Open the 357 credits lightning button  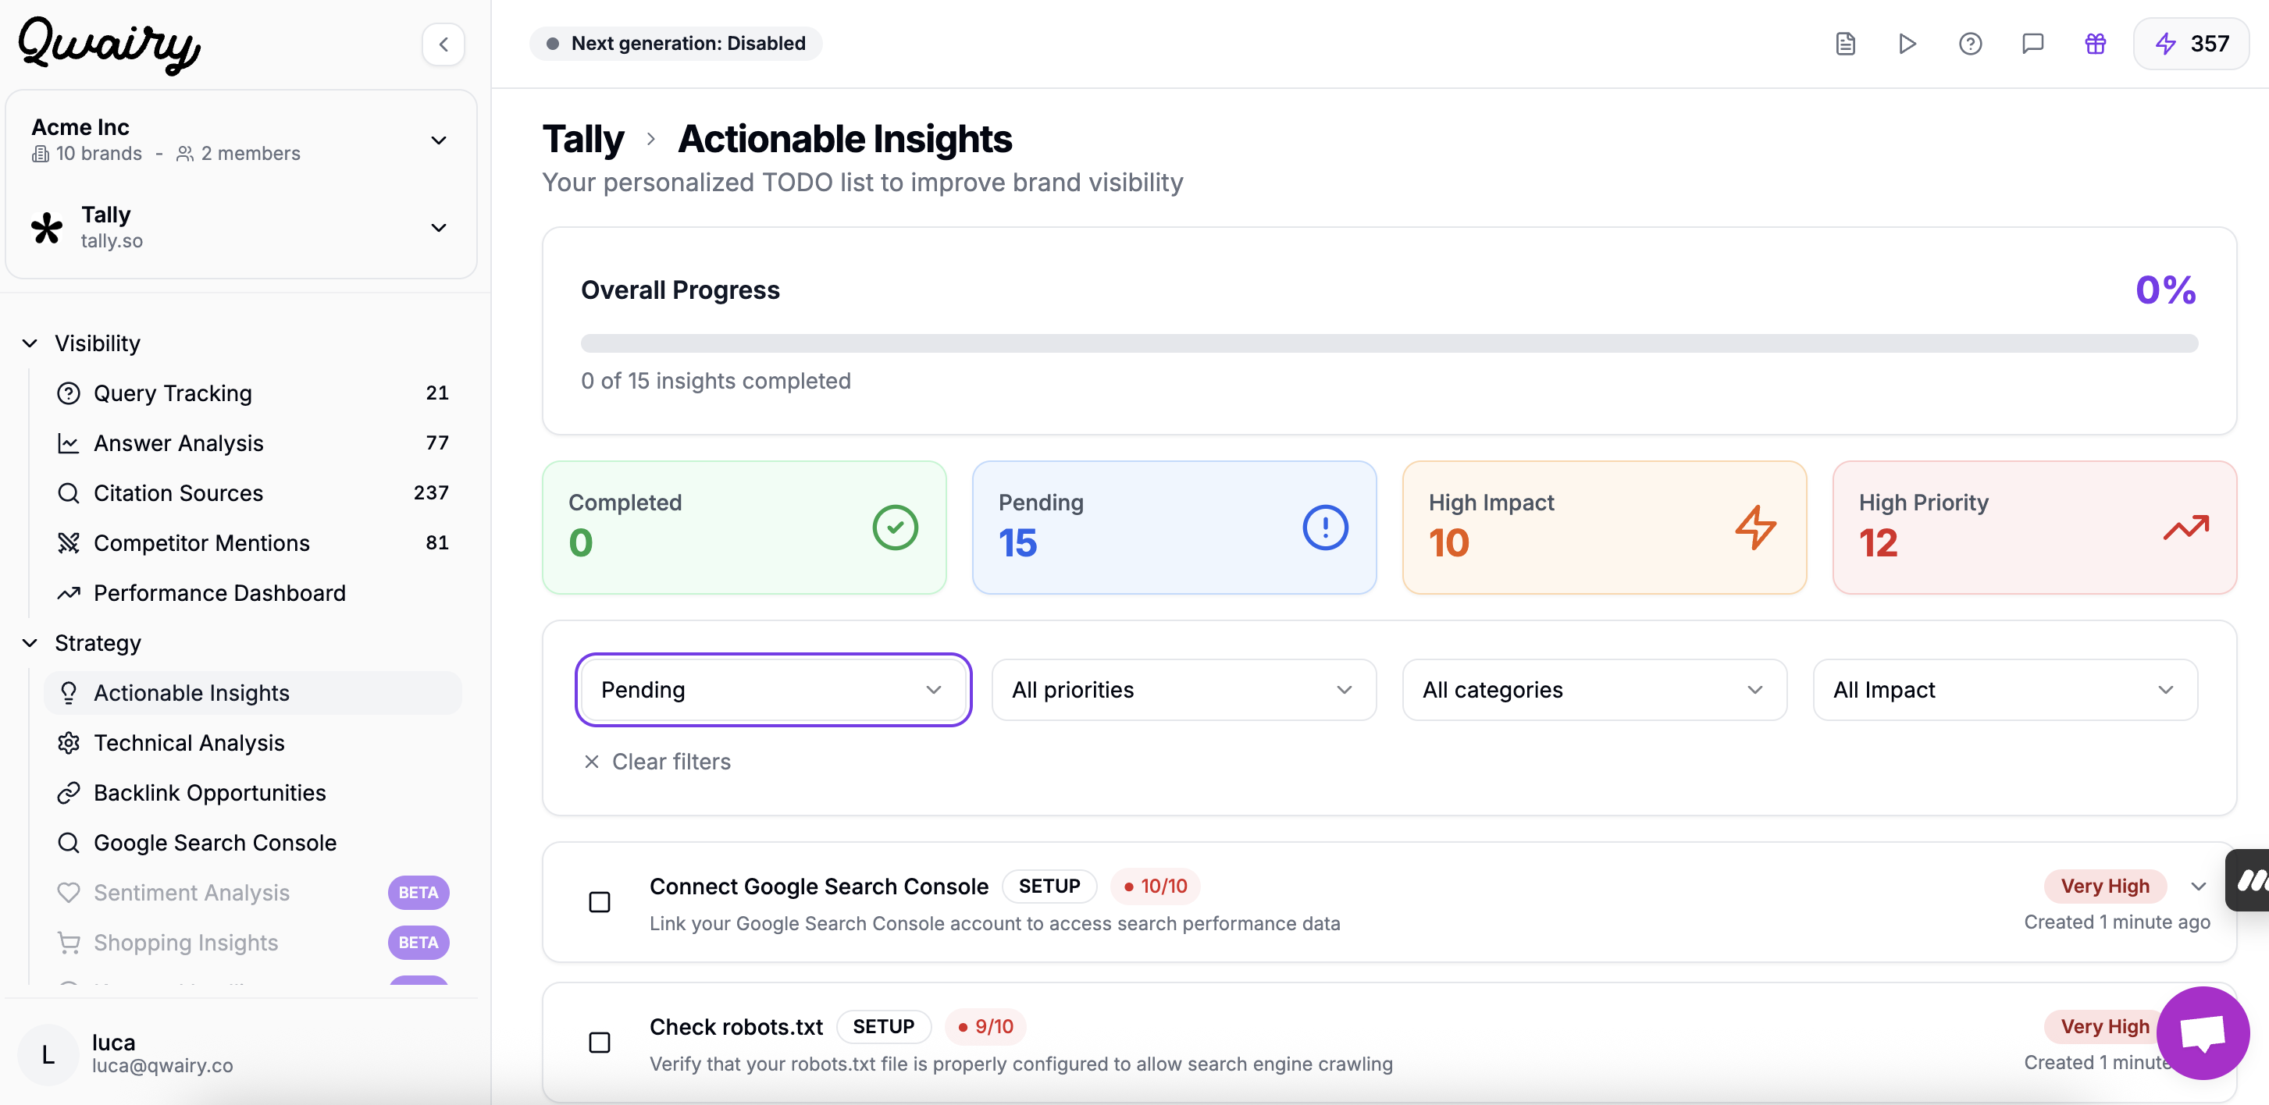(x=2191, y=44)
